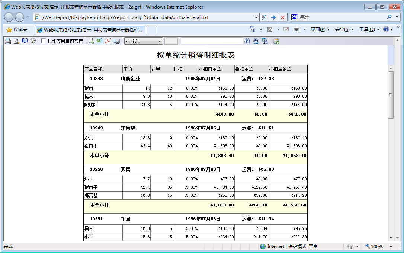Export report to Excel
The width and height of the screenshot is (404, 253).
coord(99,41)
